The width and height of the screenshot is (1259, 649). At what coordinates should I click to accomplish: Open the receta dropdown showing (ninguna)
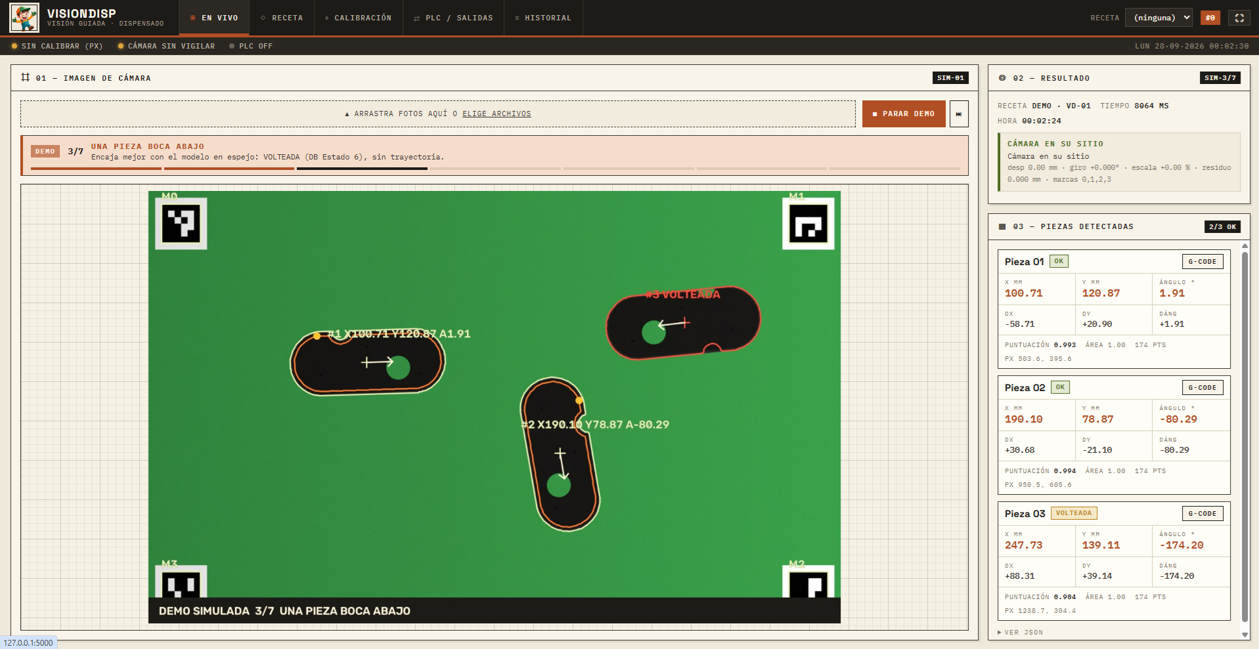click(1159, 18)
